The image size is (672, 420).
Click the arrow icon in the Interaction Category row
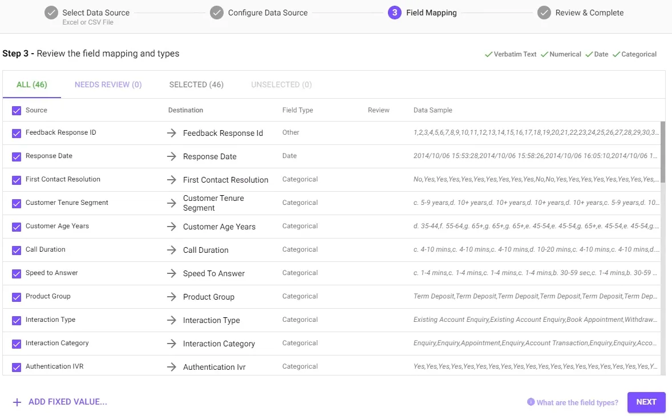point(172,344)
